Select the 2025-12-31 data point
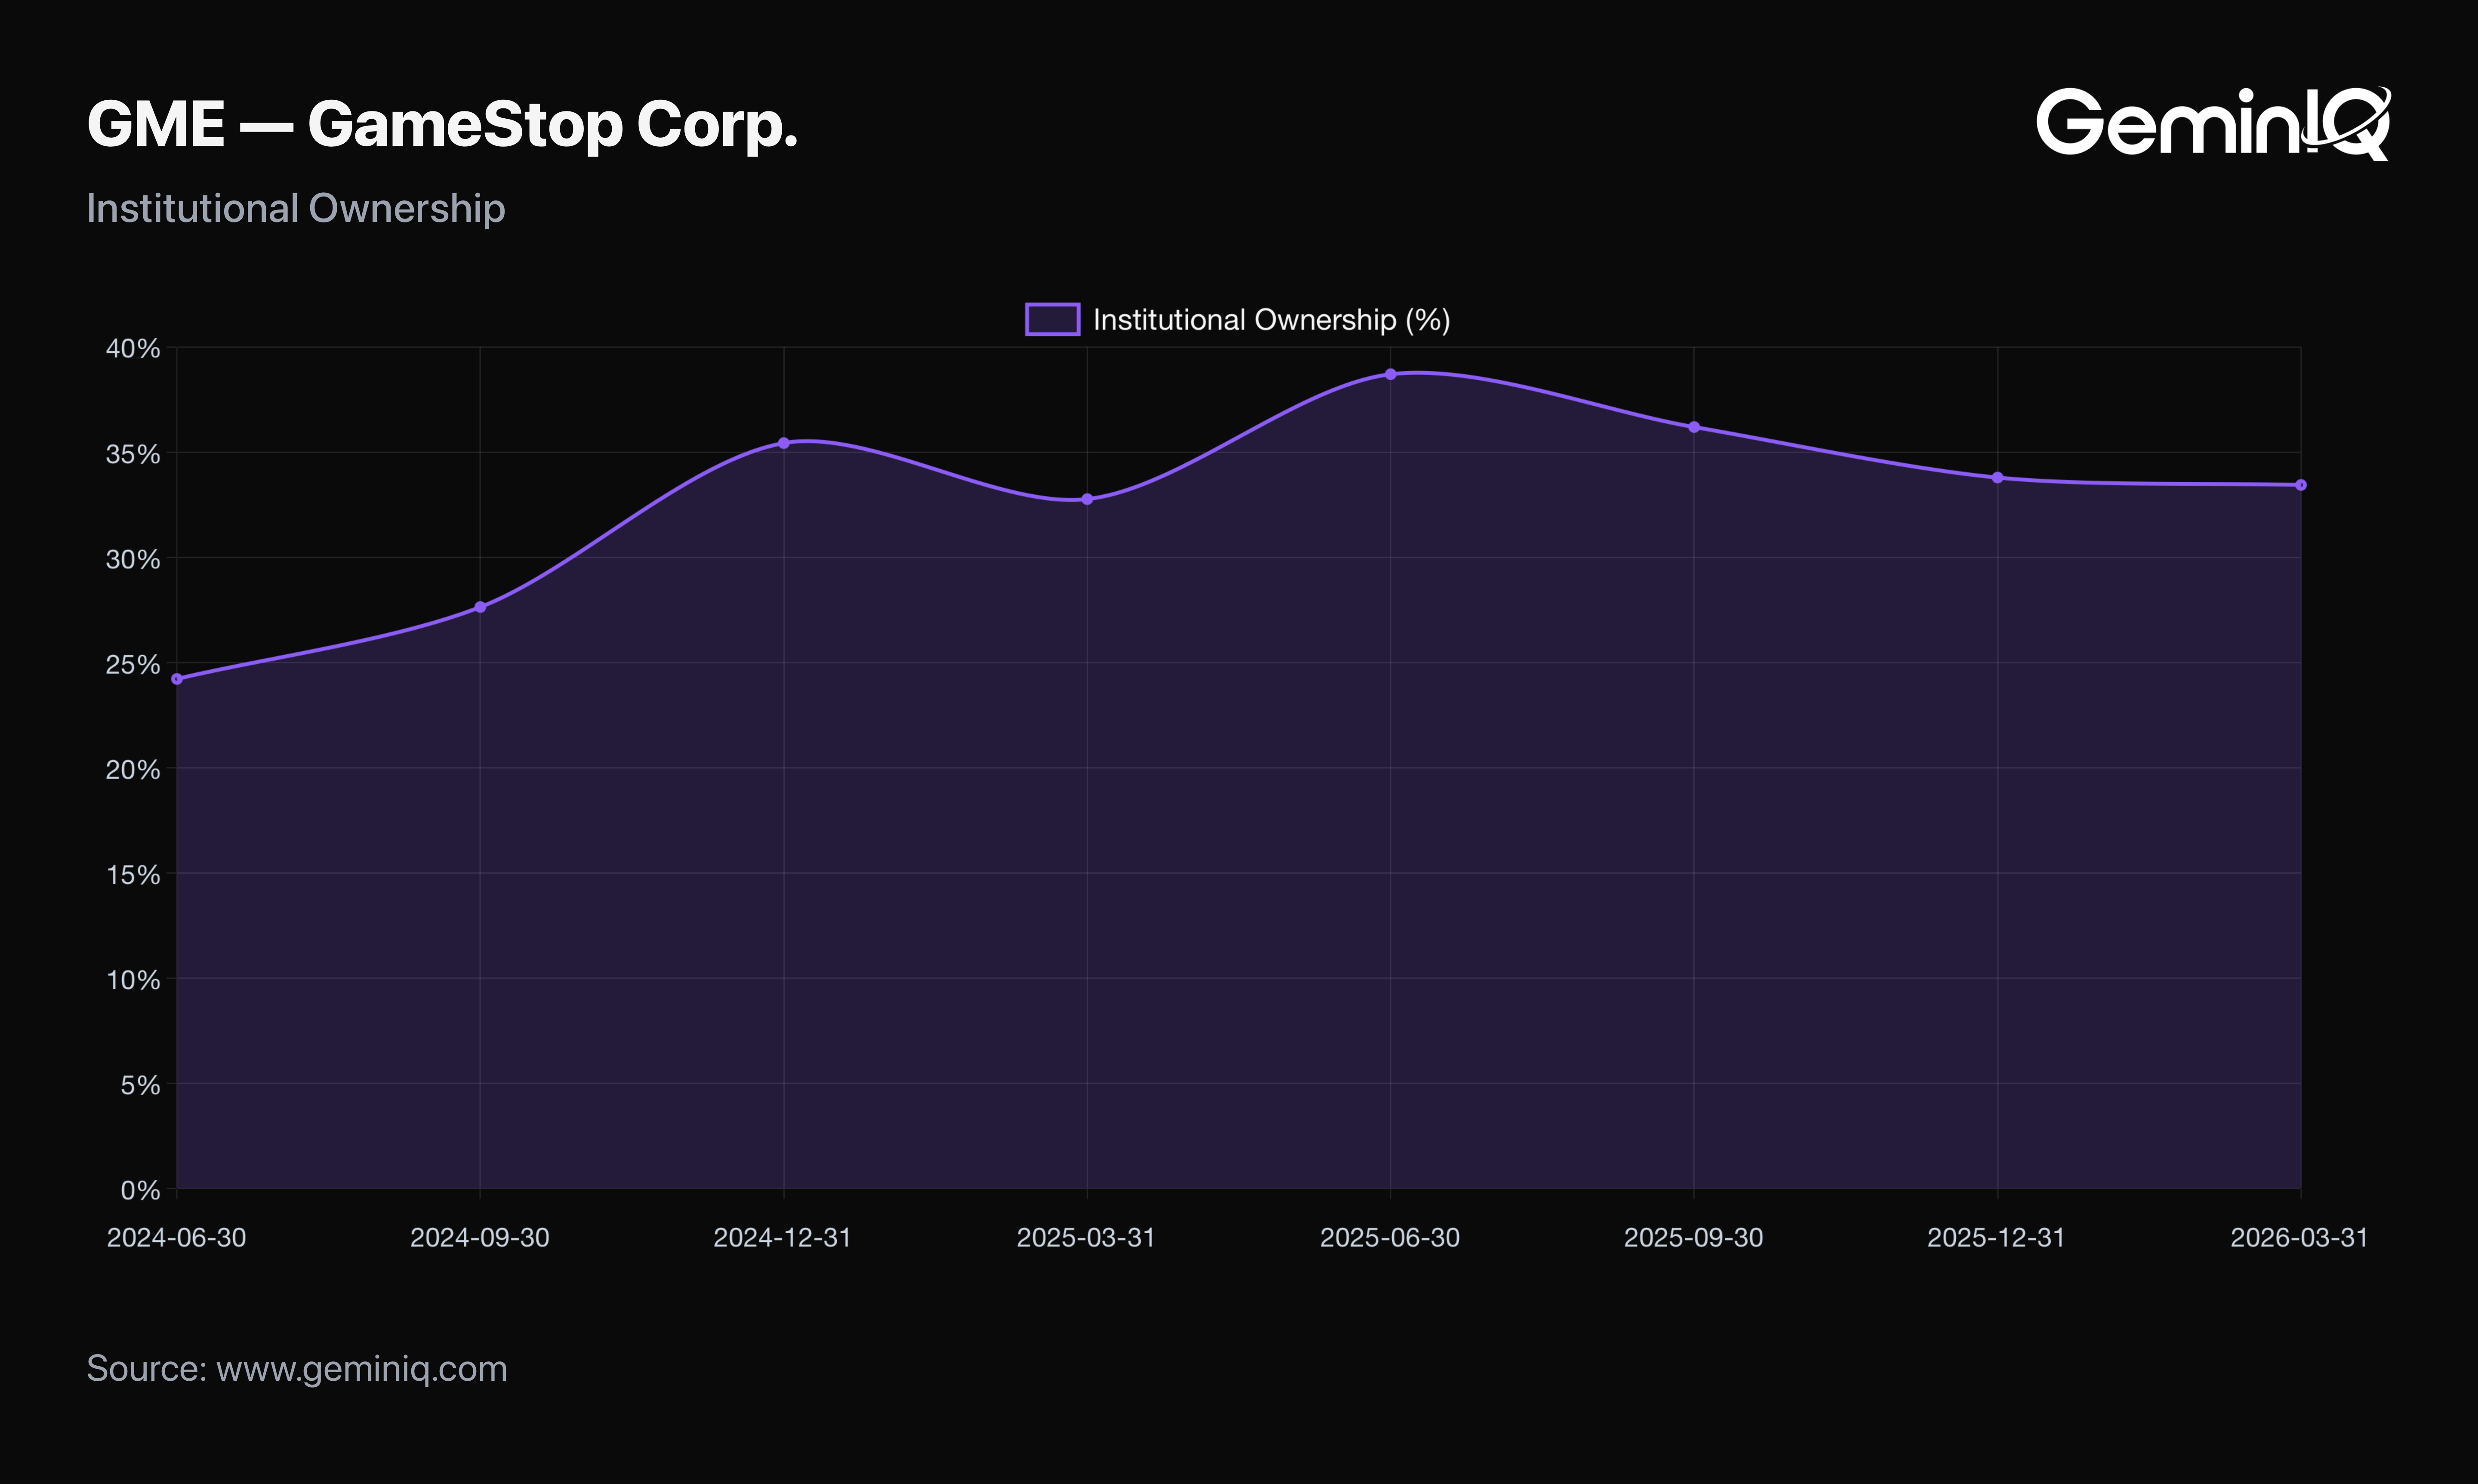 [x=1998, y=478]
